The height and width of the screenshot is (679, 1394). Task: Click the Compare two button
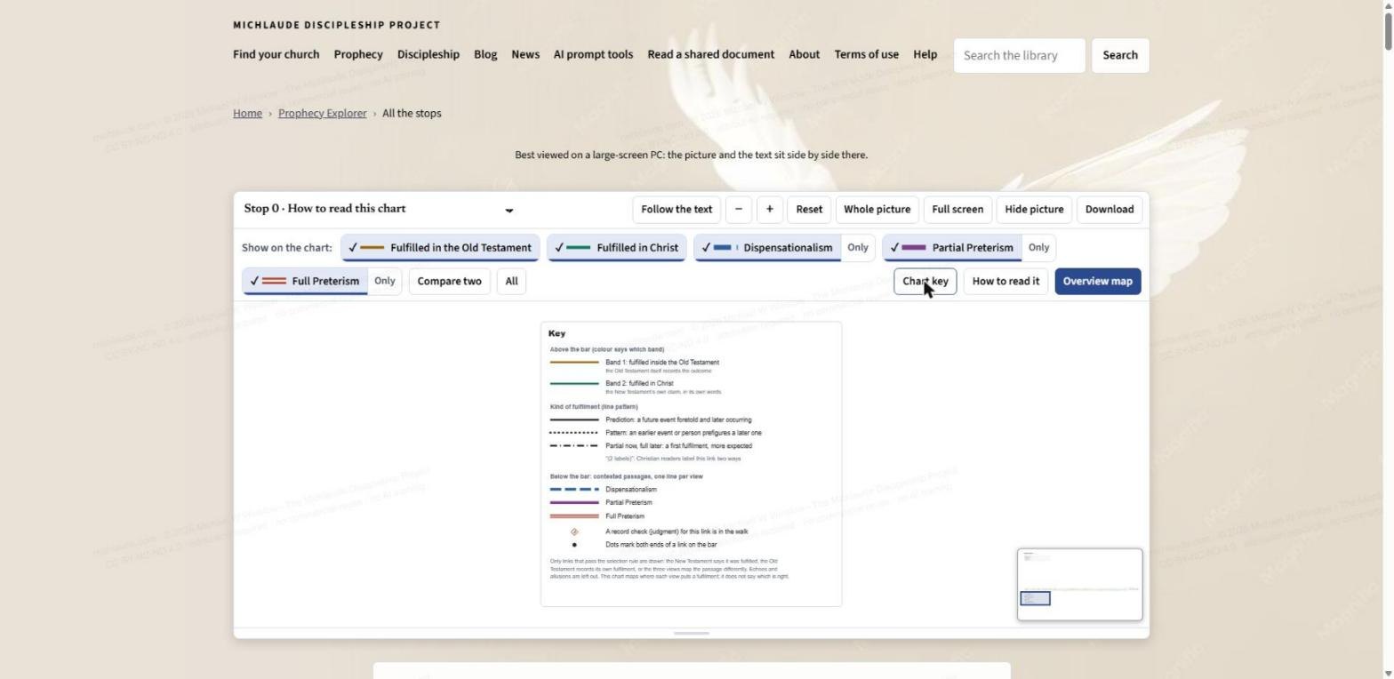click(x=449, y=281)
